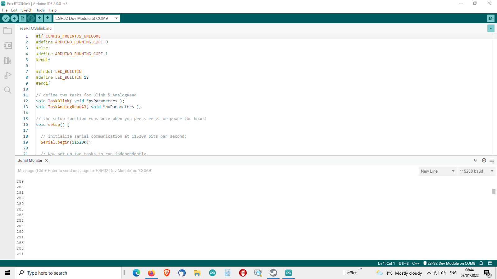Open the File menu

pyautogui.click(x=5, y=10)
